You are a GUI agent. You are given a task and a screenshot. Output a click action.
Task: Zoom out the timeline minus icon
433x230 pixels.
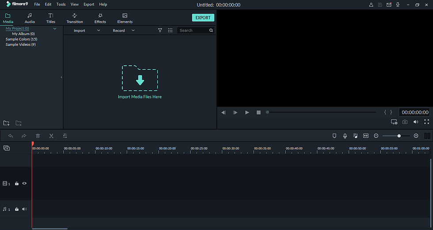pos(376,136)
